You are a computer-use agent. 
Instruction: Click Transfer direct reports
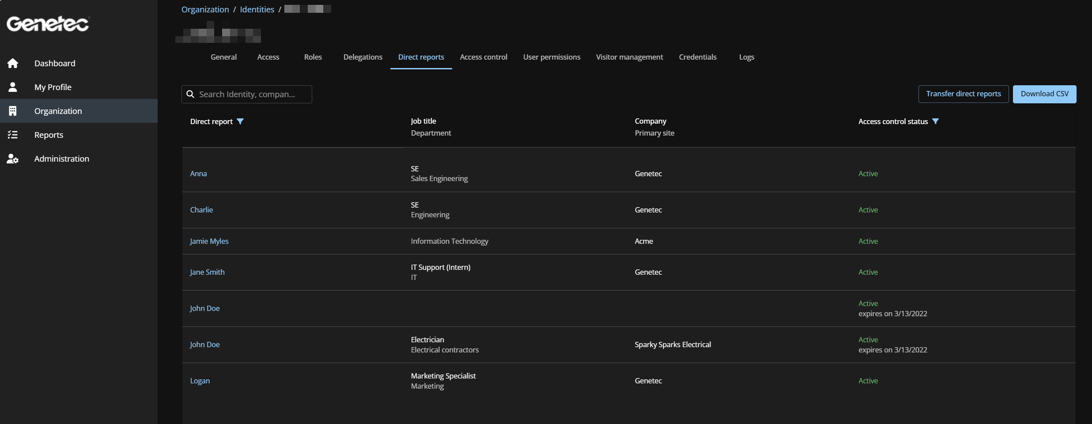[x=963, y=94]
